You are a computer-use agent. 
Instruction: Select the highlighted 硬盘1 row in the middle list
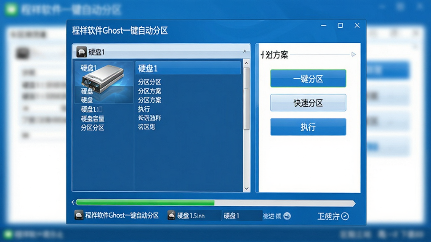(188, 68)
